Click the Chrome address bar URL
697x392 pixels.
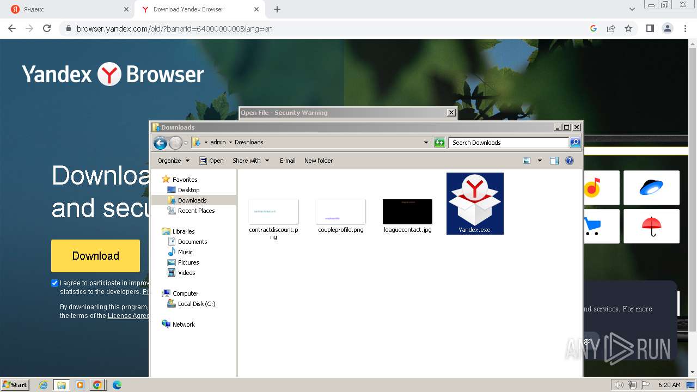[174, 29]
